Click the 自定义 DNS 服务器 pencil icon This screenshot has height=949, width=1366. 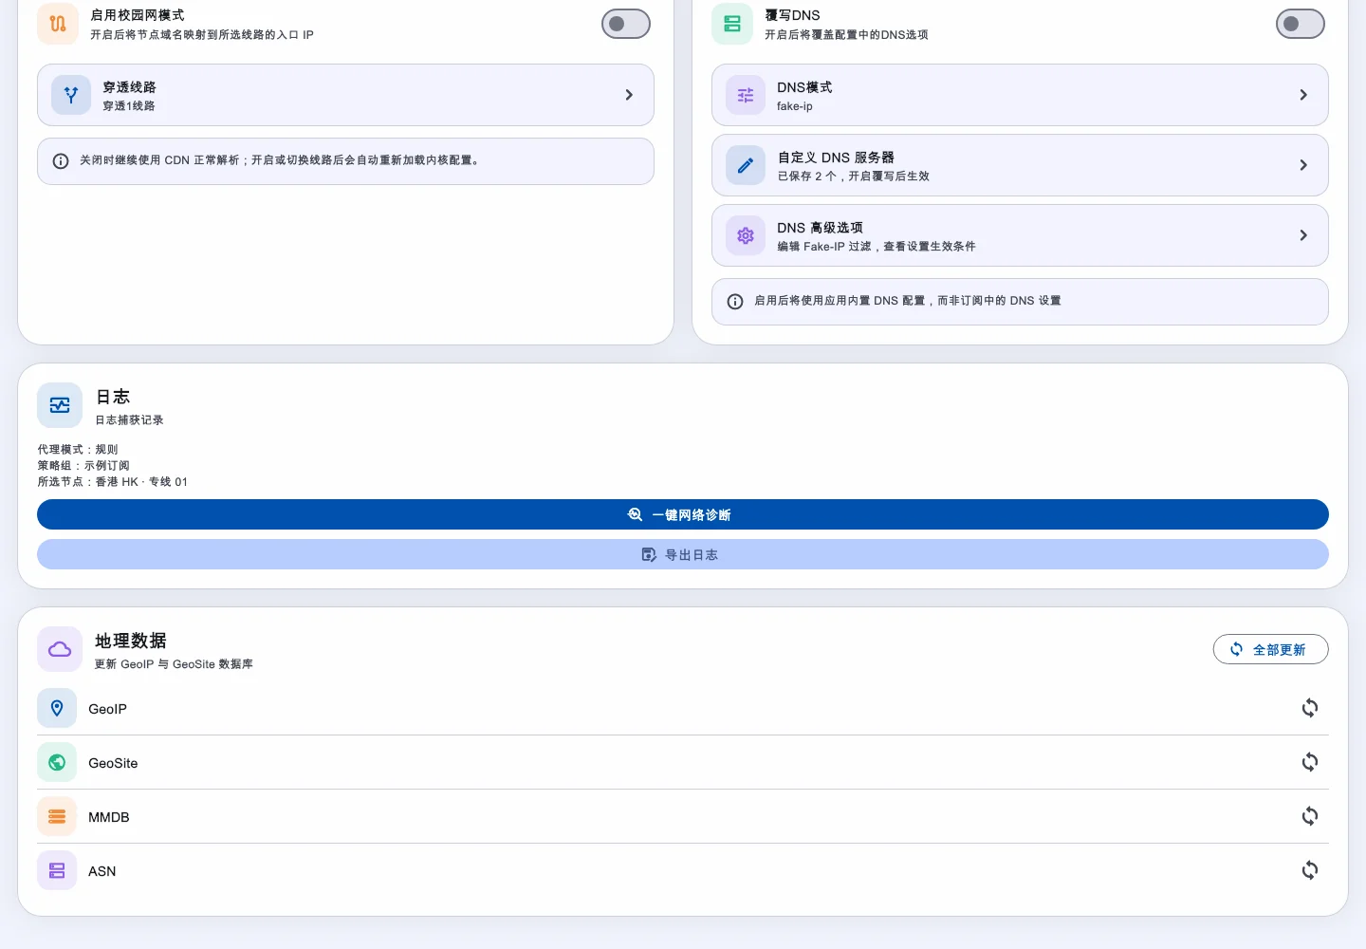click(746, 165)
